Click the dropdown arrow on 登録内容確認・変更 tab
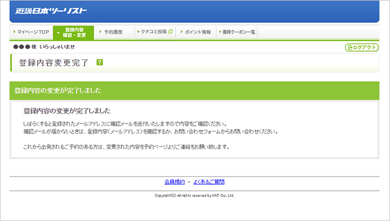 click(x=58, y=33)
